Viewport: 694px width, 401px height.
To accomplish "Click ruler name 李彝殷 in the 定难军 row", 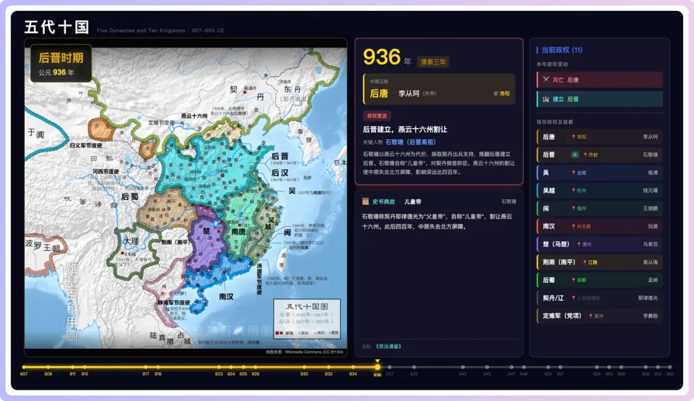I will (650, 316).
